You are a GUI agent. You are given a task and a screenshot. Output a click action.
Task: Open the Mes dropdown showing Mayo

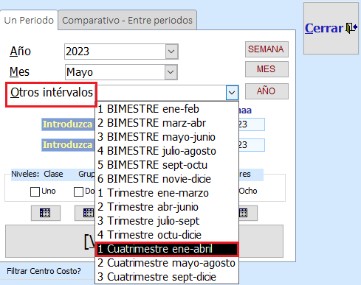click(x=171, y=72)
